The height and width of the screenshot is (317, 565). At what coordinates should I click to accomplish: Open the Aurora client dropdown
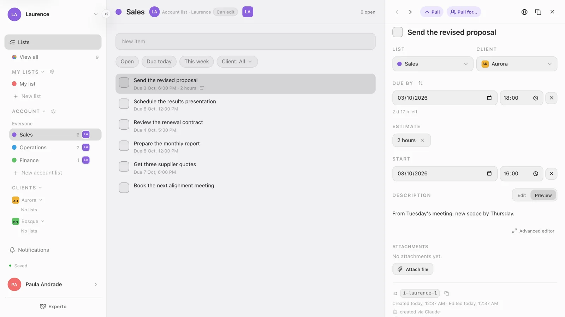[517, 64]
